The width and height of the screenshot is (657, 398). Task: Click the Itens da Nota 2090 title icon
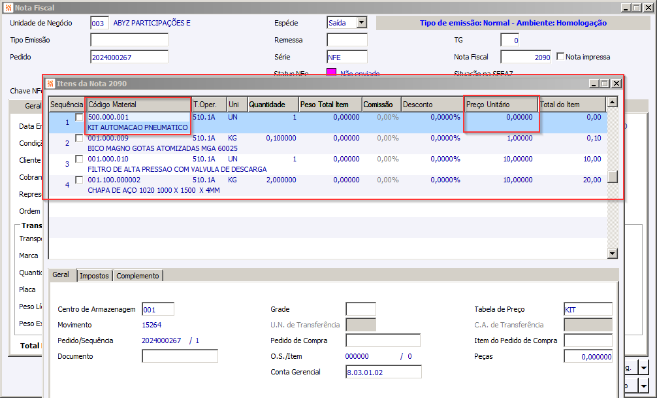pyautogui.click(x=50, y=84)
